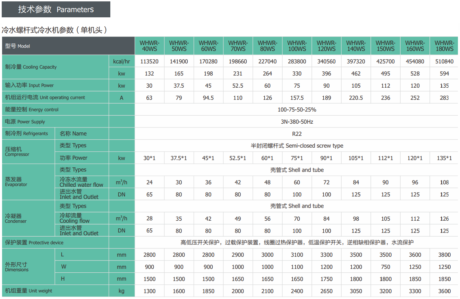Select the WHWR-100WS column header
Viewport: 460px width, 299px height.
(x=297, y=46)
